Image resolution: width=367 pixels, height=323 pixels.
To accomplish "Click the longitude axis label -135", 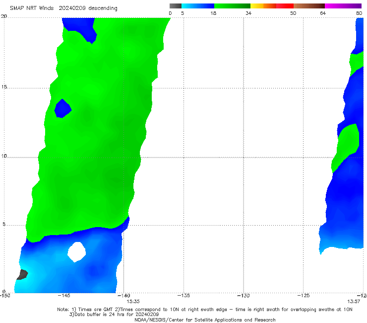I will (183, 295).
